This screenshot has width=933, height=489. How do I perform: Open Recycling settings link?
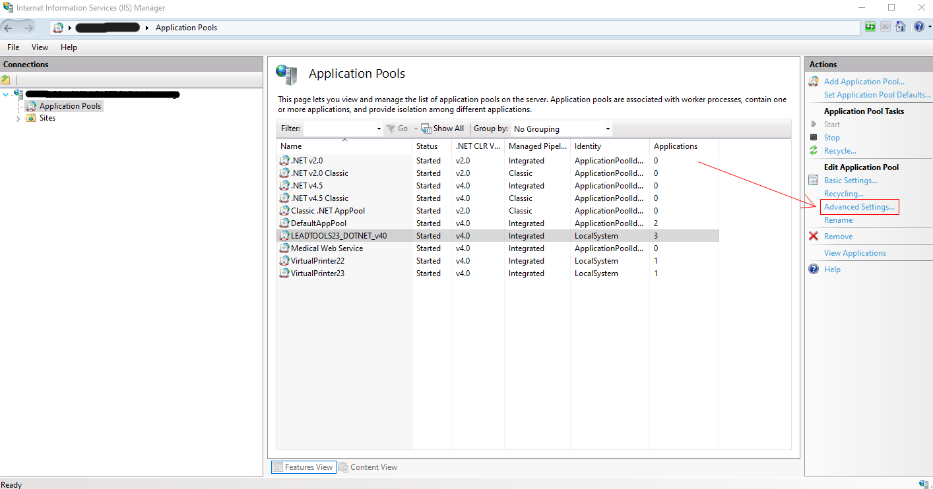click(844, 194)
